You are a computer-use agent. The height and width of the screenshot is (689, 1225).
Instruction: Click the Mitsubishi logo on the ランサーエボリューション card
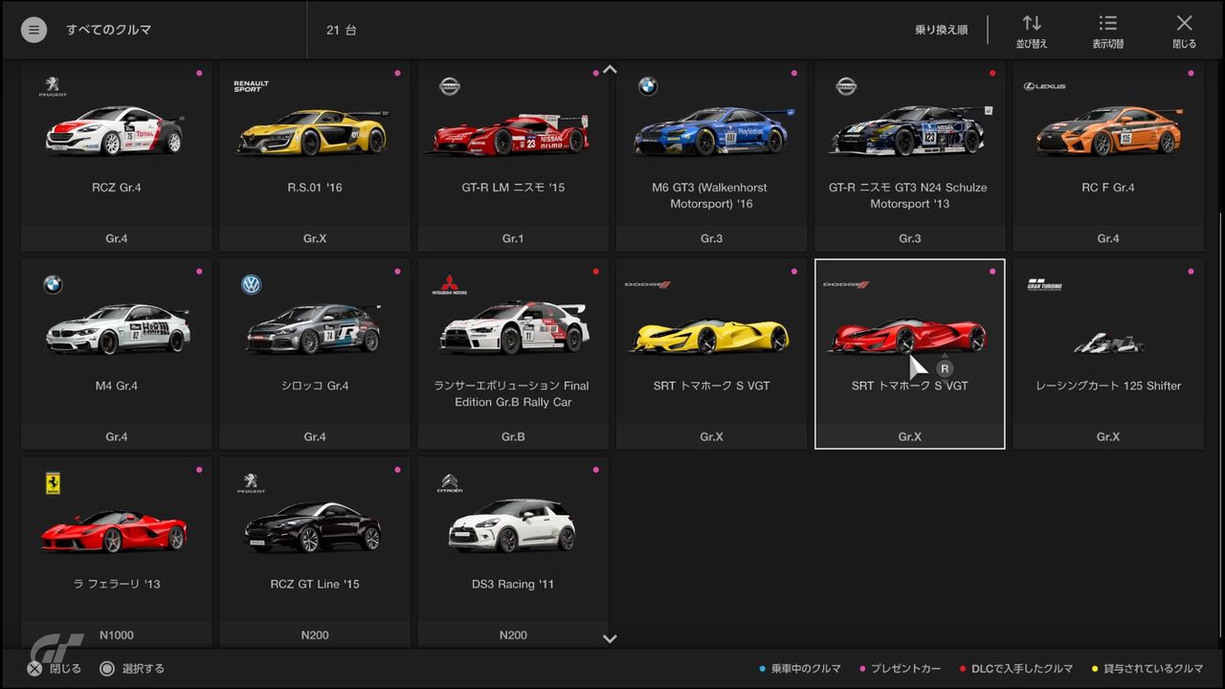click(450, 284)
